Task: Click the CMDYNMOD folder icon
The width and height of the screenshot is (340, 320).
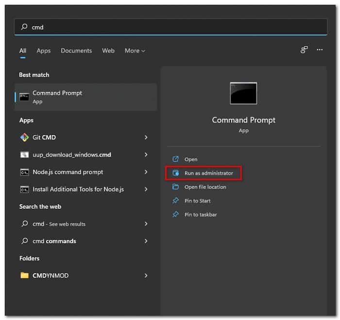Action: [24, 275]
